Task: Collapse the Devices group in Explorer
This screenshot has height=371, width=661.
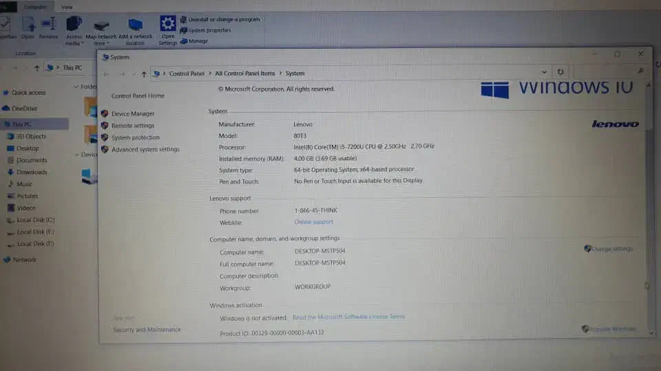Action: (x=77, y=155)
